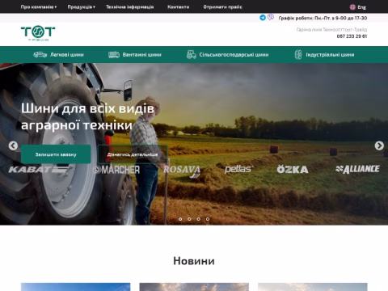This screenshot has width=388, height=291.
Task: Click the hotline phone number 067 233 29 61
Action: (352, 36)
